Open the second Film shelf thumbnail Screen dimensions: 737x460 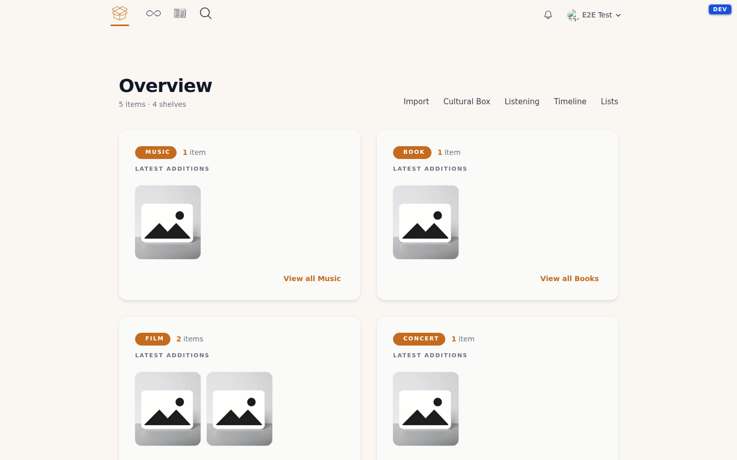tap(240, 409)
